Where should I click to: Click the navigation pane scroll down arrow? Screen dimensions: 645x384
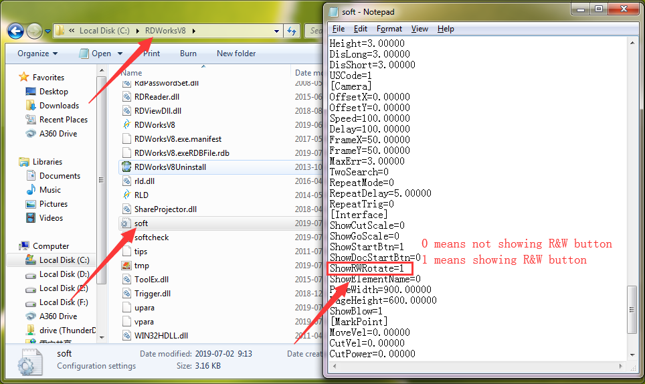(x=102, y=338)
